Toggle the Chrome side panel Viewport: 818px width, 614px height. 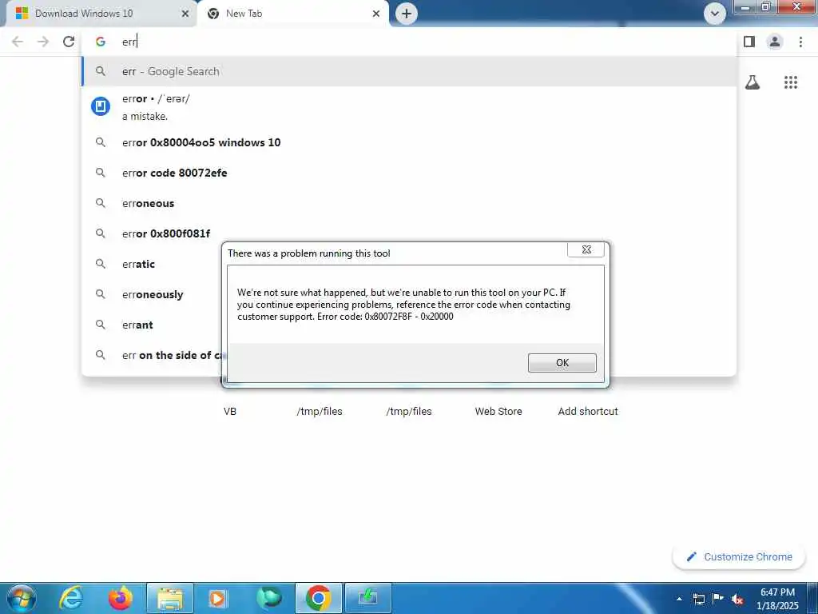(x=749, y=42)
